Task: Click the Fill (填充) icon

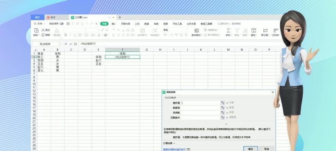Action: click(x=254, y=30)
